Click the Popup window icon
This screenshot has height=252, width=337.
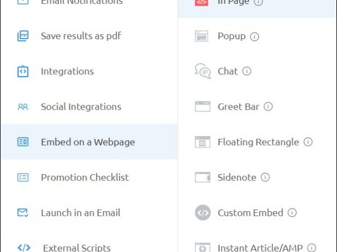pos(202,36)
